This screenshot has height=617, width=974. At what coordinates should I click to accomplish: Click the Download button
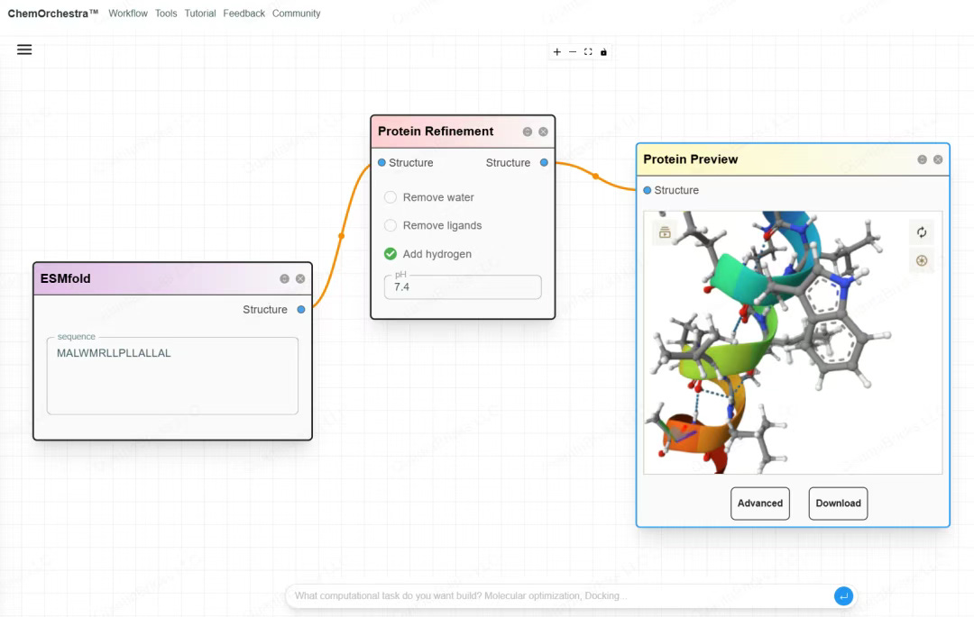[x=838, y=504]
